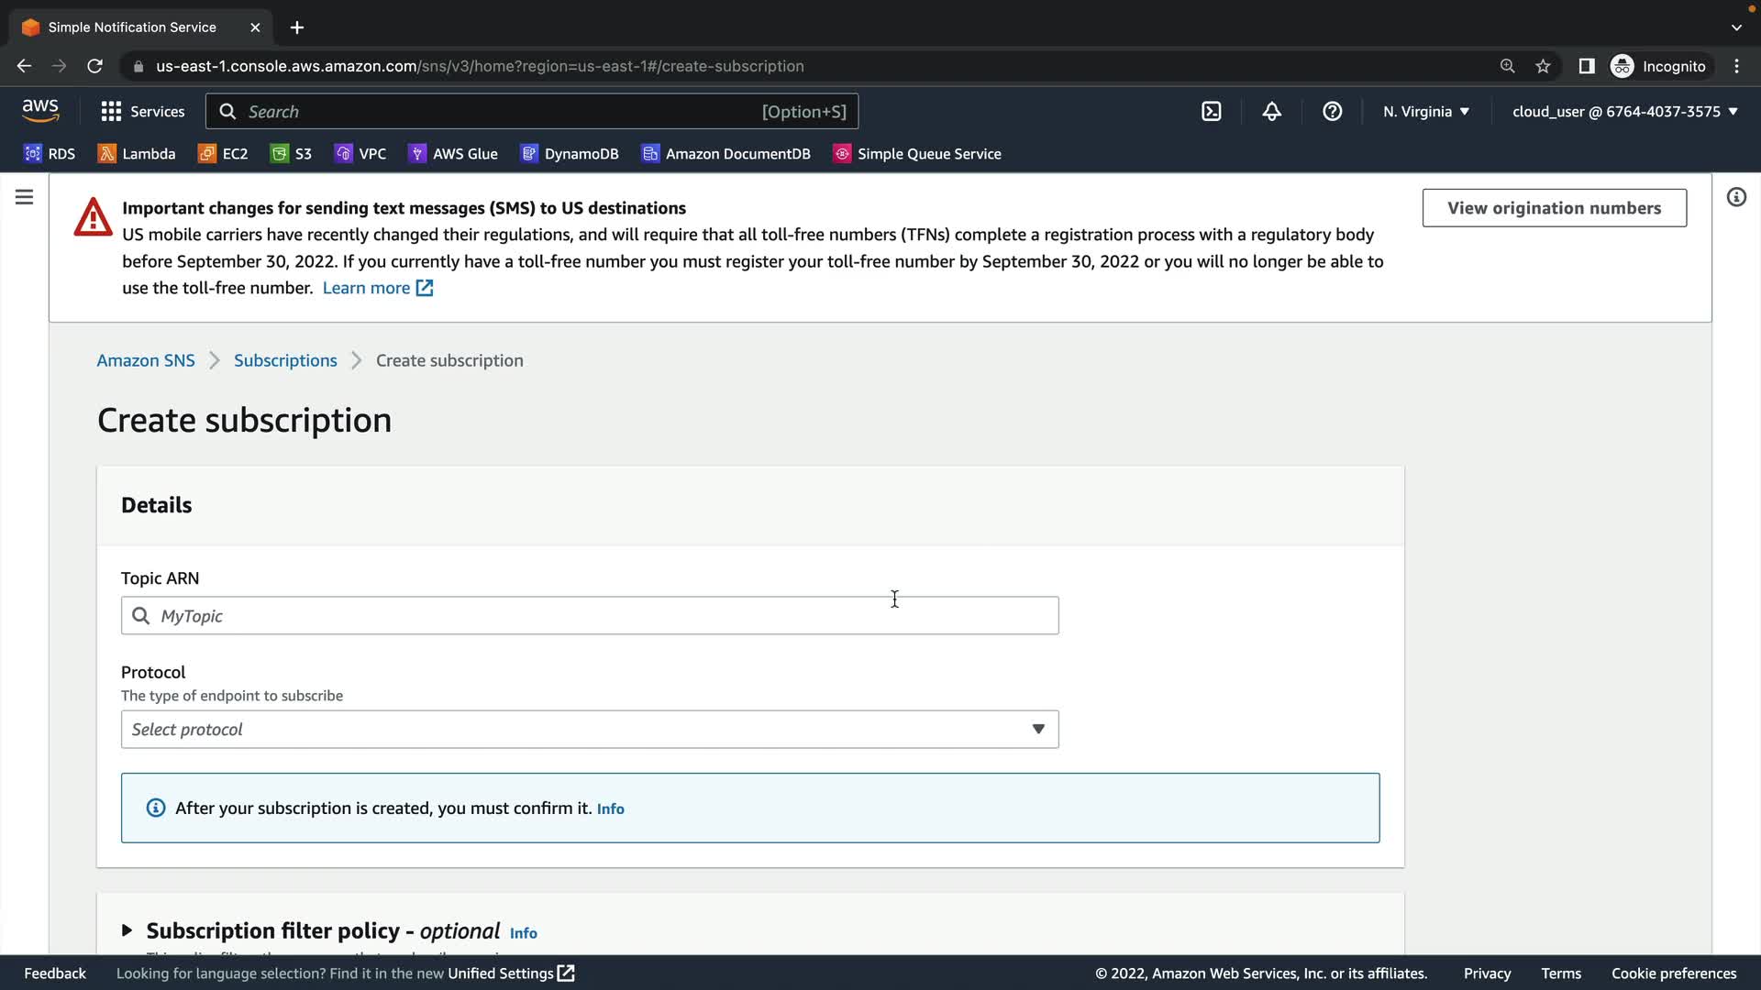Open the N. Virginia region dropdown

(1425, 112)
